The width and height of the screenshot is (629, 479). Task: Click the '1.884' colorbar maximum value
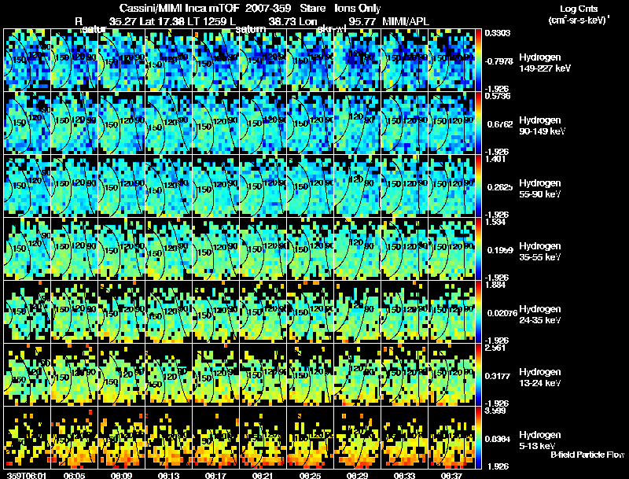point(495,285)
